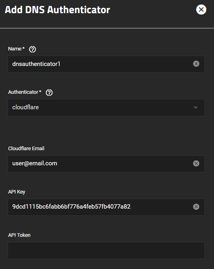
Task: Click the API Key label
Action: coord(17,192)
